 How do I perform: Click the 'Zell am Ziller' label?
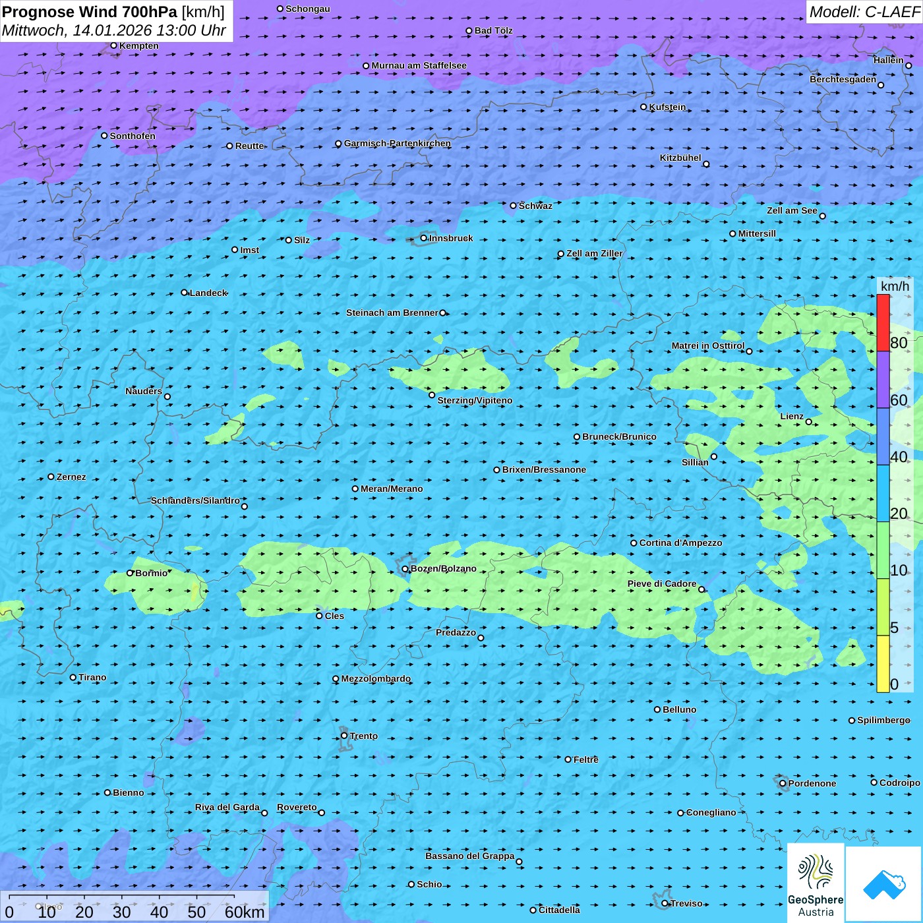point(594,253)
